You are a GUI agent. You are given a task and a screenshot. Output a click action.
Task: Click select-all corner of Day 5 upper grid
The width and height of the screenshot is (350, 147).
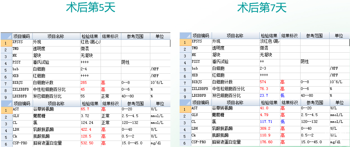[6, 36]
